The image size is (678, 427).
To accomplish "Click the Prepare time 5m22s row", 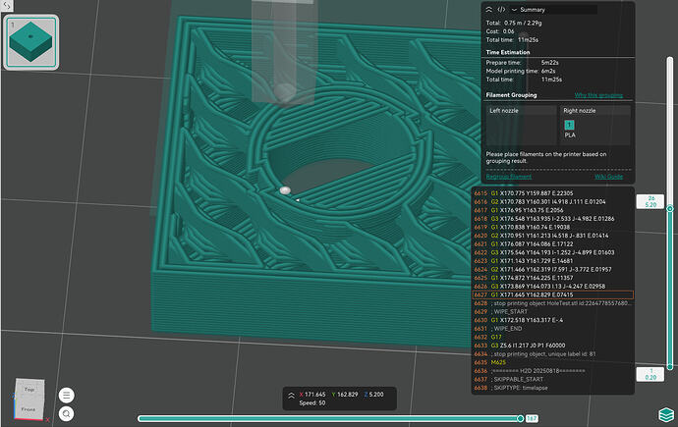I will pos(521,63).
